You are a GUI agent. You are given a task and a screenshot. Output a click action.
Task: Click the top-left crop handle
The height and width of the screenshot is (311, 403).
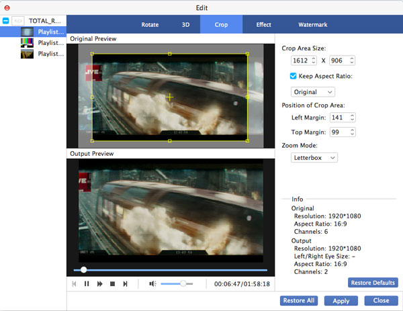92,54
